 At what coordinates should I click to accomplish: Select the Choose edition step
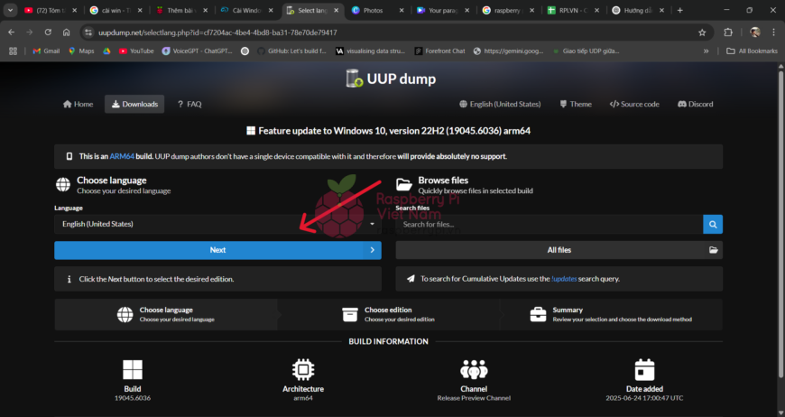[x=389, y=314]
